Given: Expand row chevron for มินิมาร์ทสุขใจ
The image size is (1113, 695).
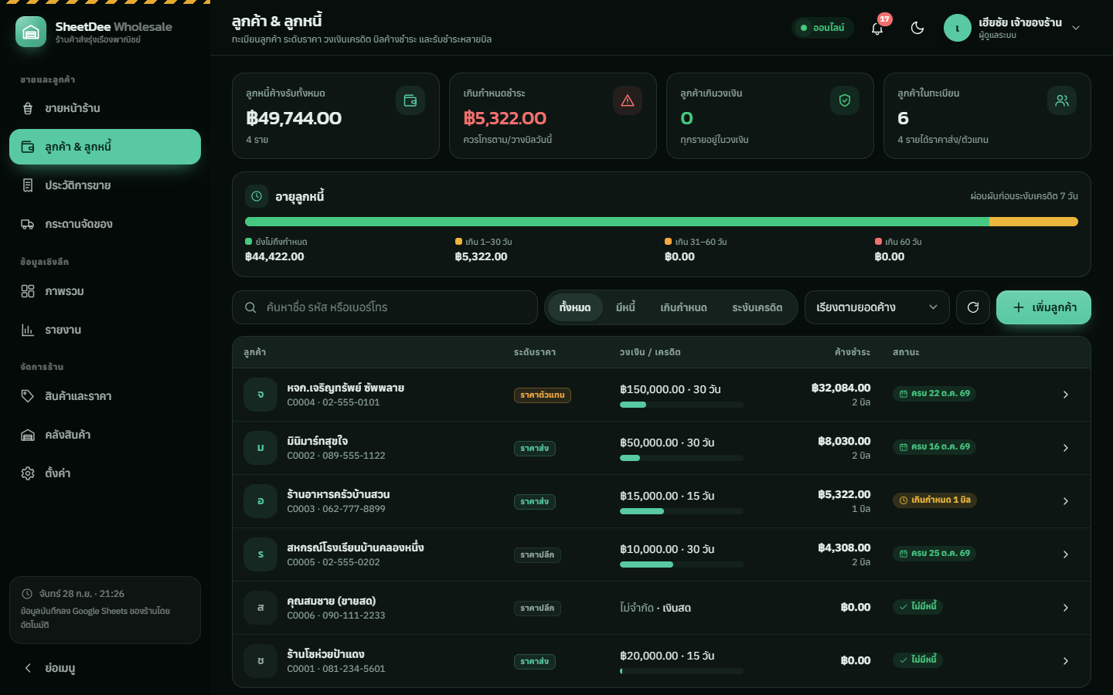Looking at the screenshot, I should click(x=1066, y=448).
